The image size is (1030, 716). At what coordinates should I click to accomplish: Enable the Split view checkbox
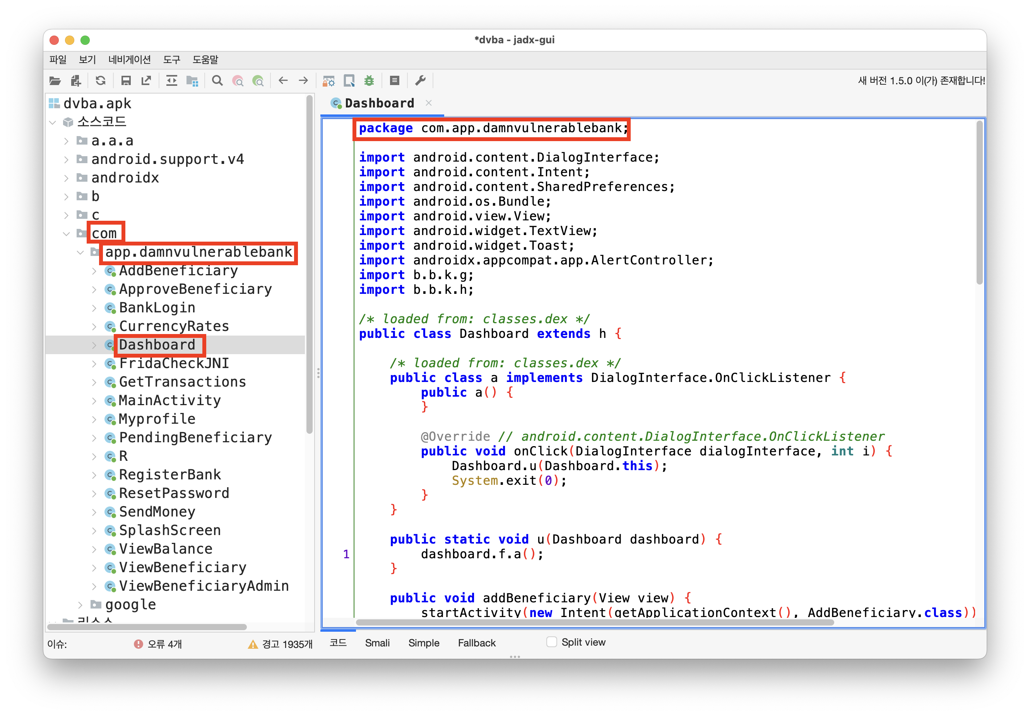click(551, 641)
